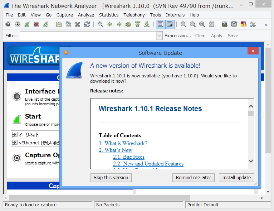
Task: Choose Remind me later in update dialog
Action: (x=194, y=178)
